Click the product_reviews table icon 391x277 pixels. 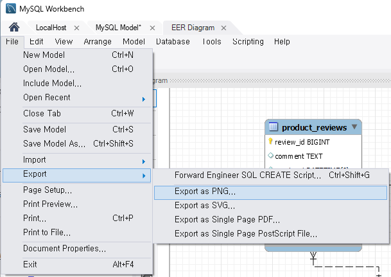tap(274, 127)
